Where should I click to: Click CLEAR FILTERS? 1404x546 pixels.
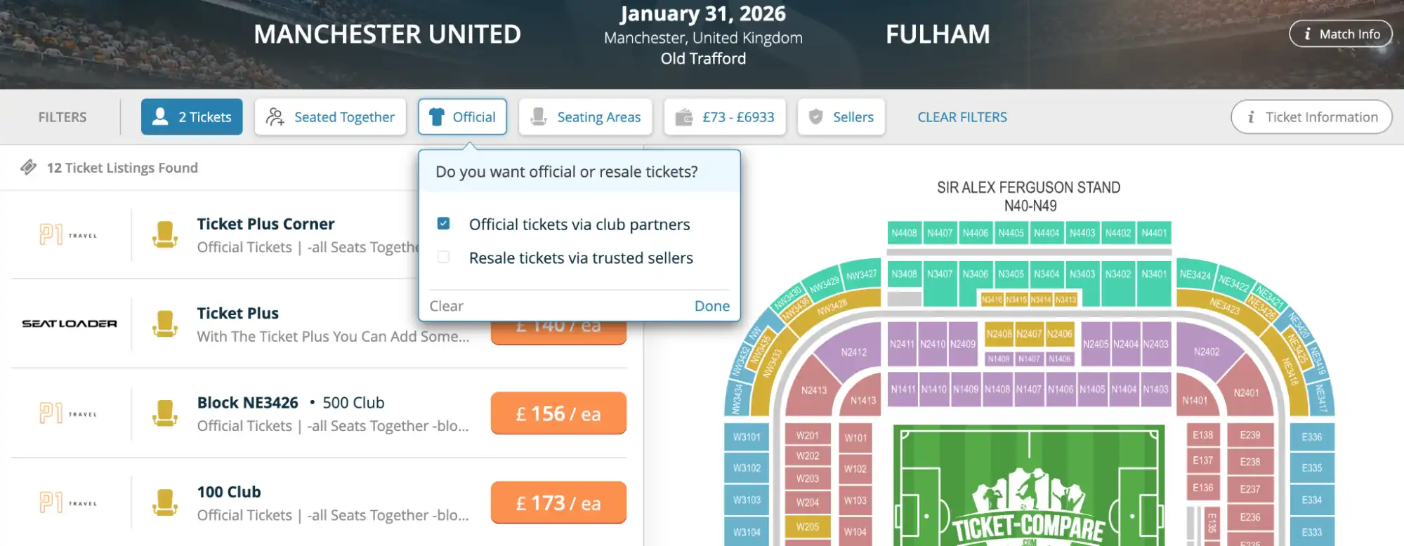tap(962, 116)
